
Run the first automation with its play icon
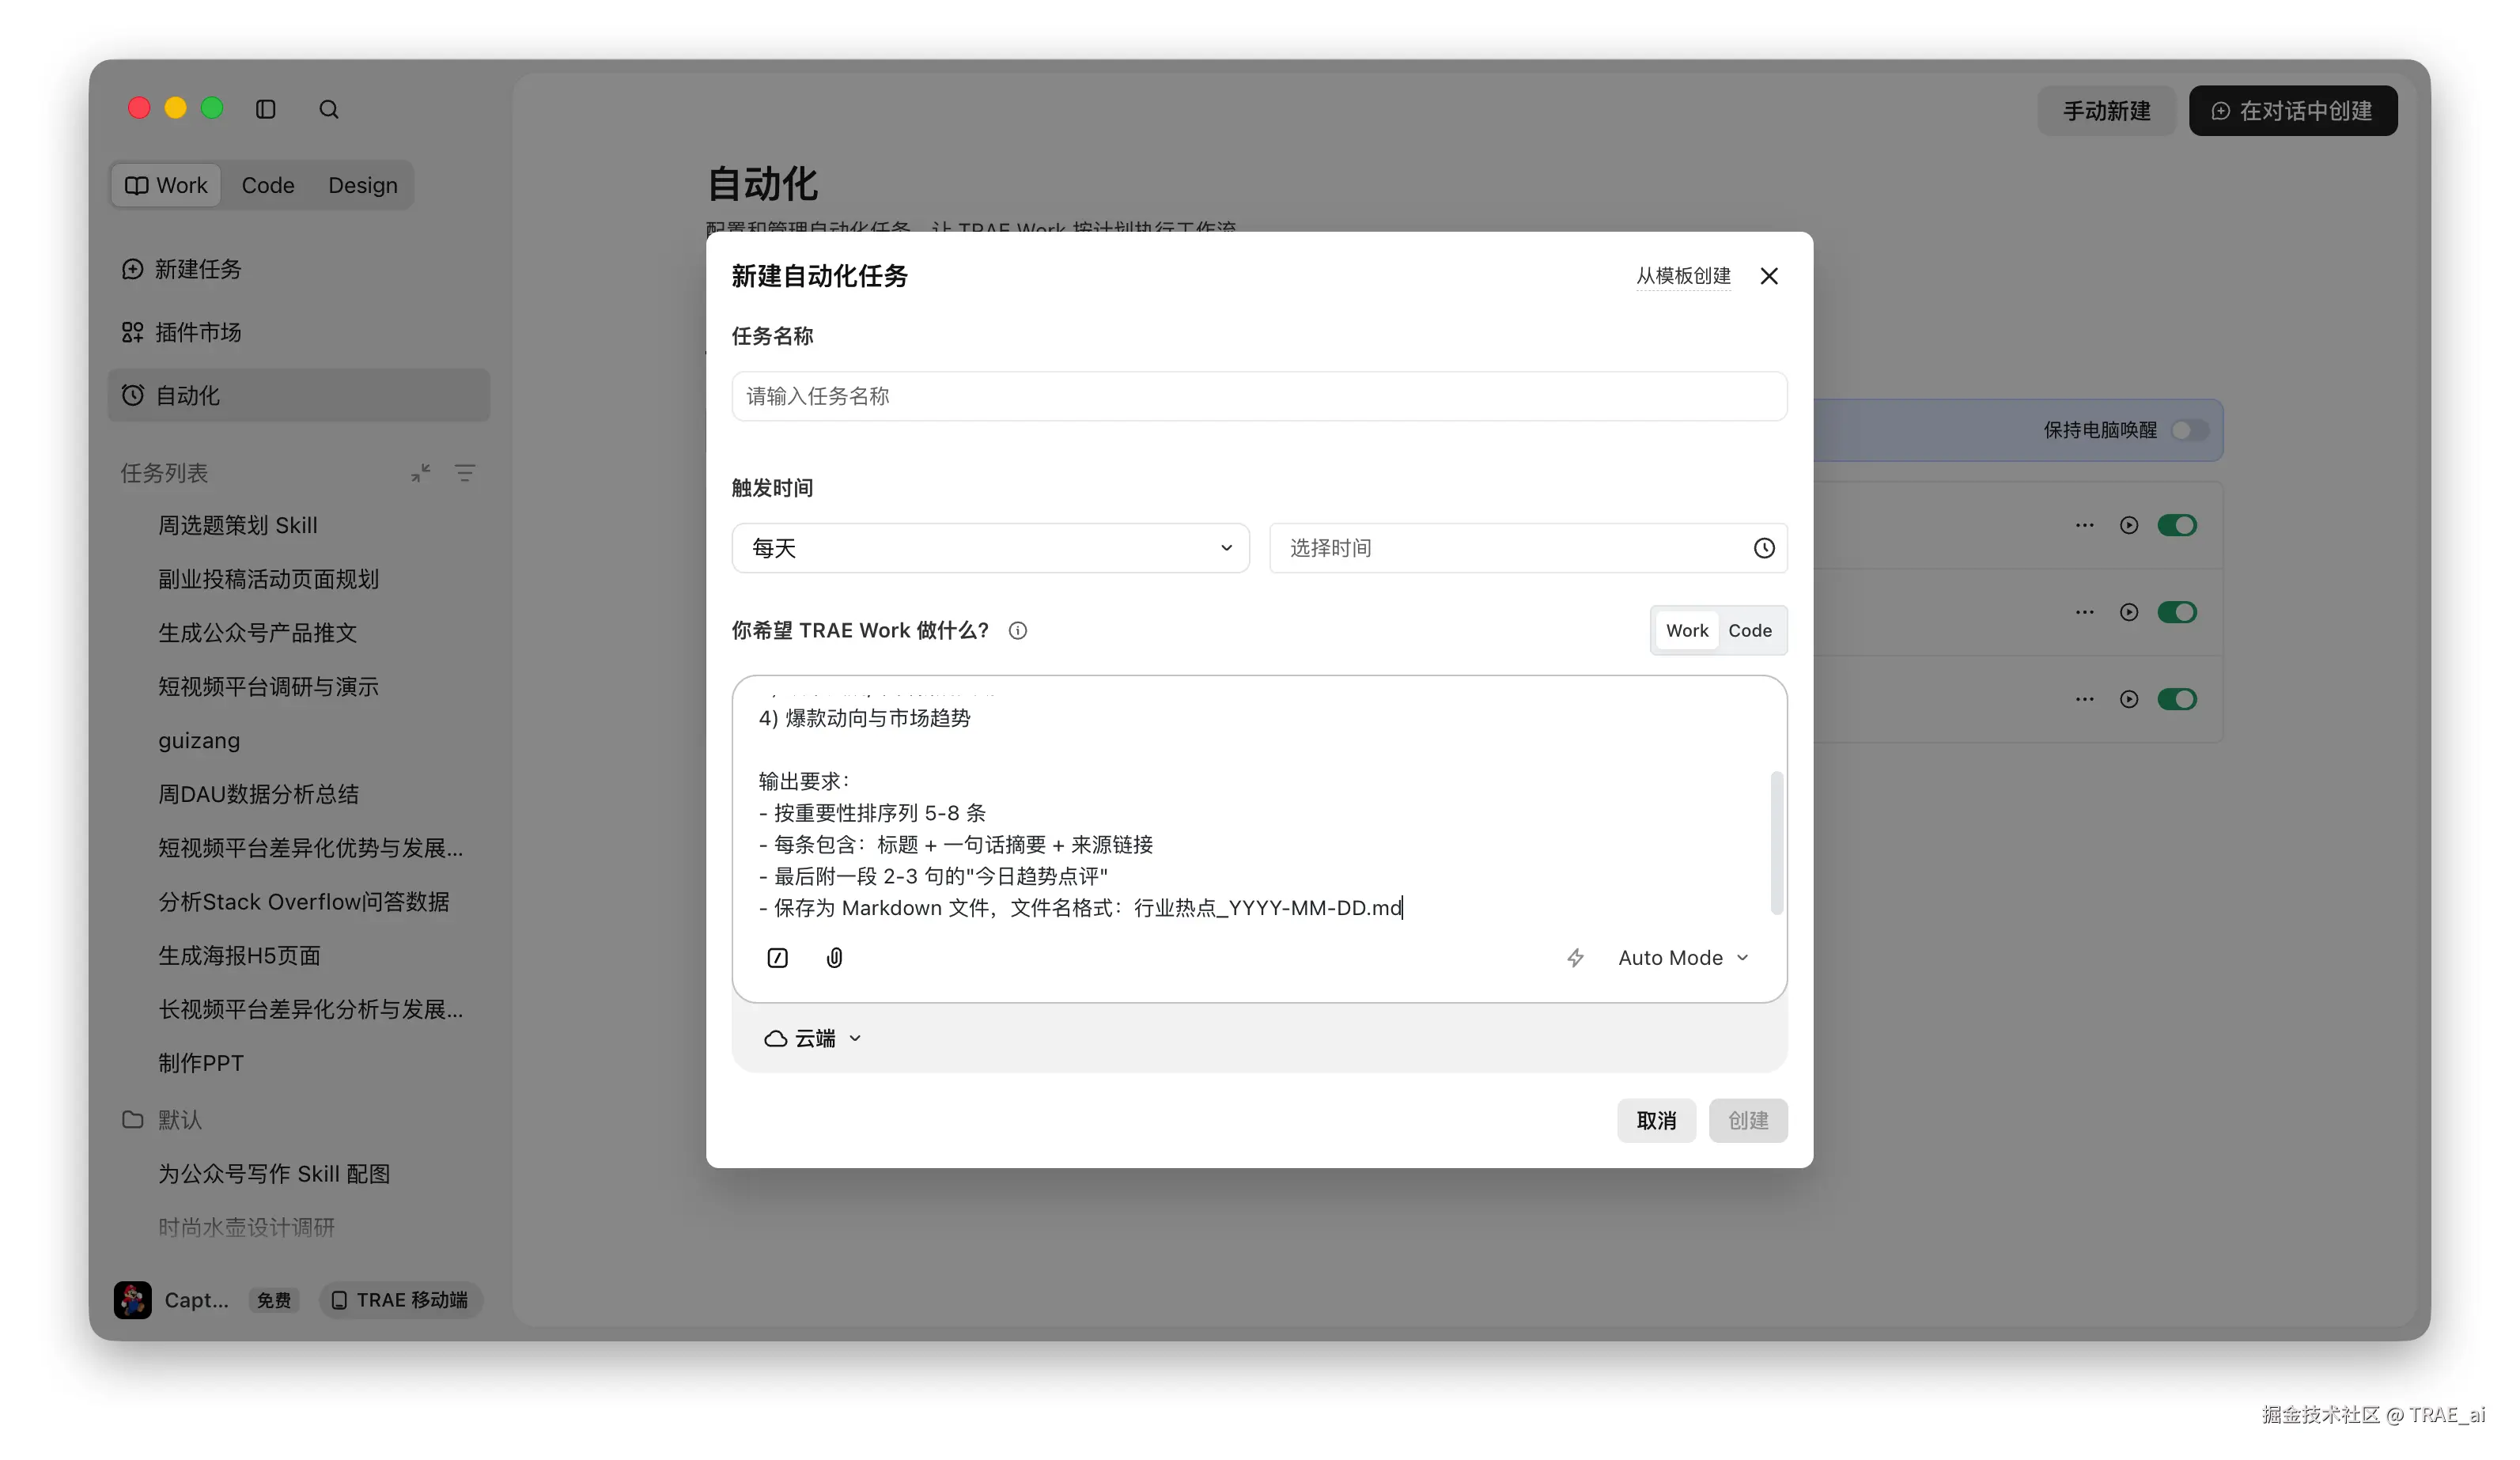click(x=2129, y=525)
